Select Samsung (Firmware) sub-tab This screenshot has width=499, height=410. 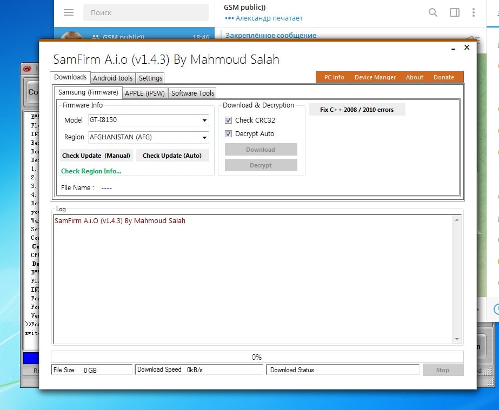88,92
